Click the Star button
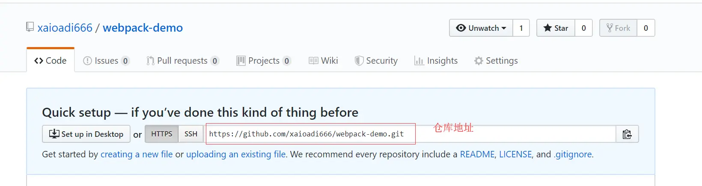The width and height of the screenshot is (702, 186). pyautogui.click(x=556, y=28)
